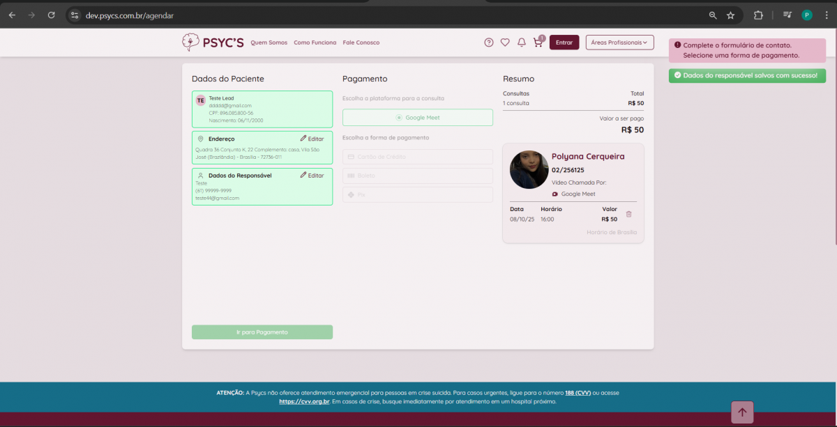Open the help question mark icon

pyautogui.click(x=489, y=42)
